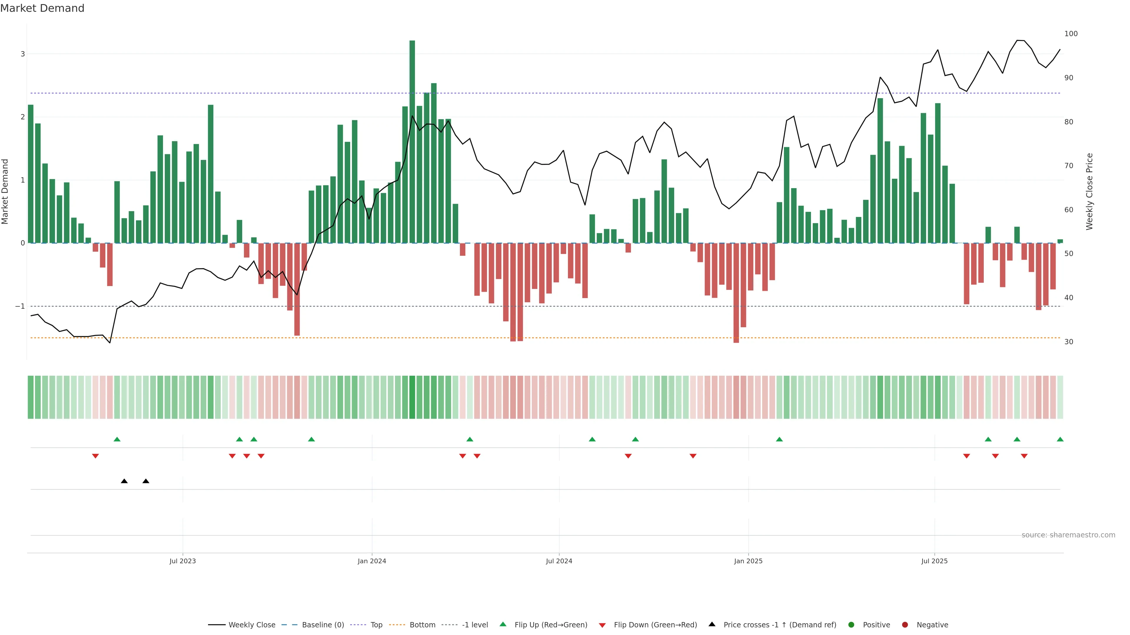Click the Market Demand chart title

point(42,8)
